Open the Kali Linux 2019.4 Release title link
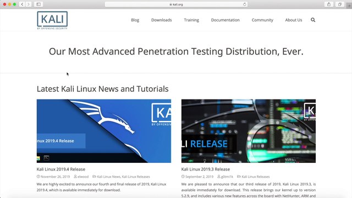Viewport: 352px width, 198px height. click(61, 169)
